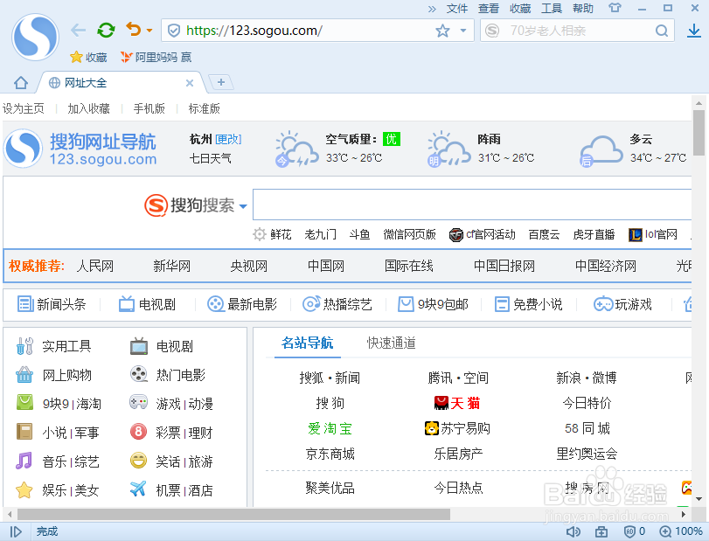Open the download manager arrow icon

point(694,31)
